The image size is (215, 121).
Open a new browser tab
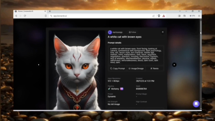point(50,11)
